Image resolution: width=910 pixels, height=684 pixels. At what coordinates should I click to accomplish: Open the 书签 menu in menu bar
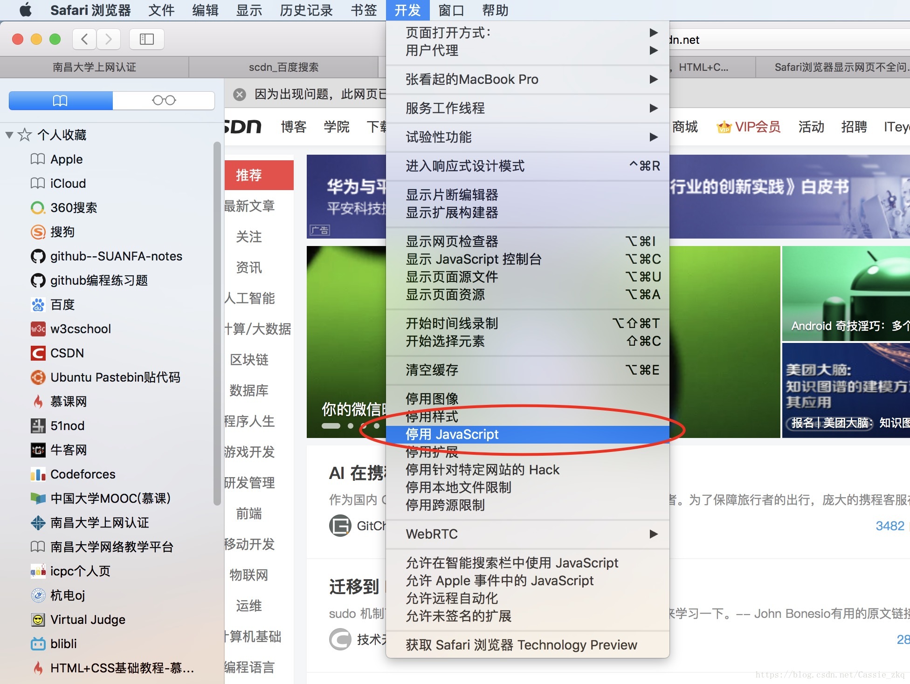pyautogui.click(x=363, y=10)
